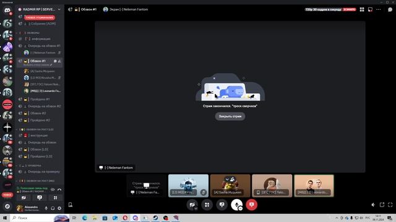The width and height of the screenshot is (396, 222).
Task: Open camera options dropdown arrow
Action: point(196,208)
